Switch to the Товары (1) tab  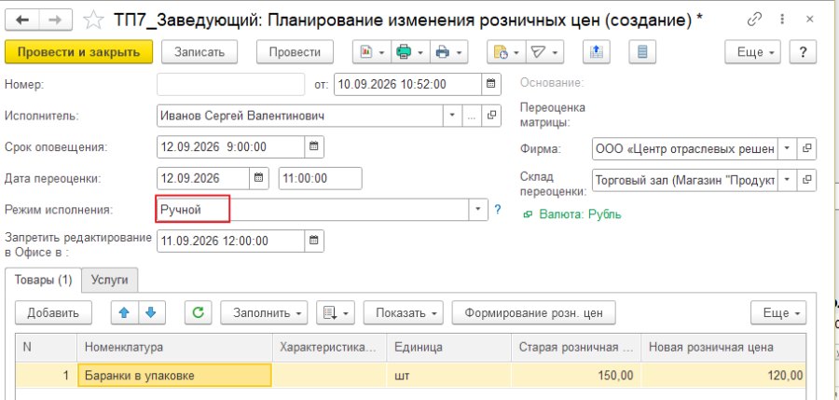tap(43, 280)
